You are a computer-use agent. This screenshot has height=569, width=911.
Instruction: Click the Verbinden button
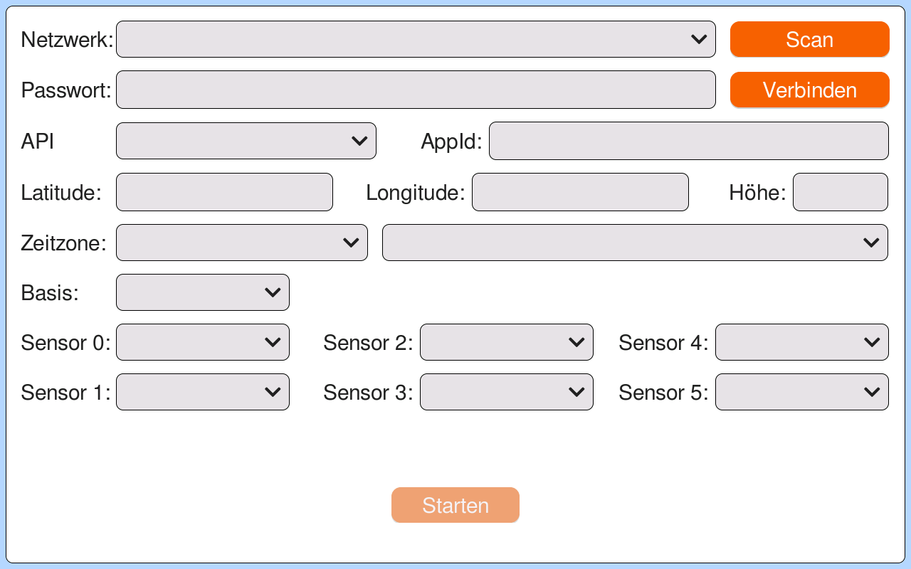point(810,90)
